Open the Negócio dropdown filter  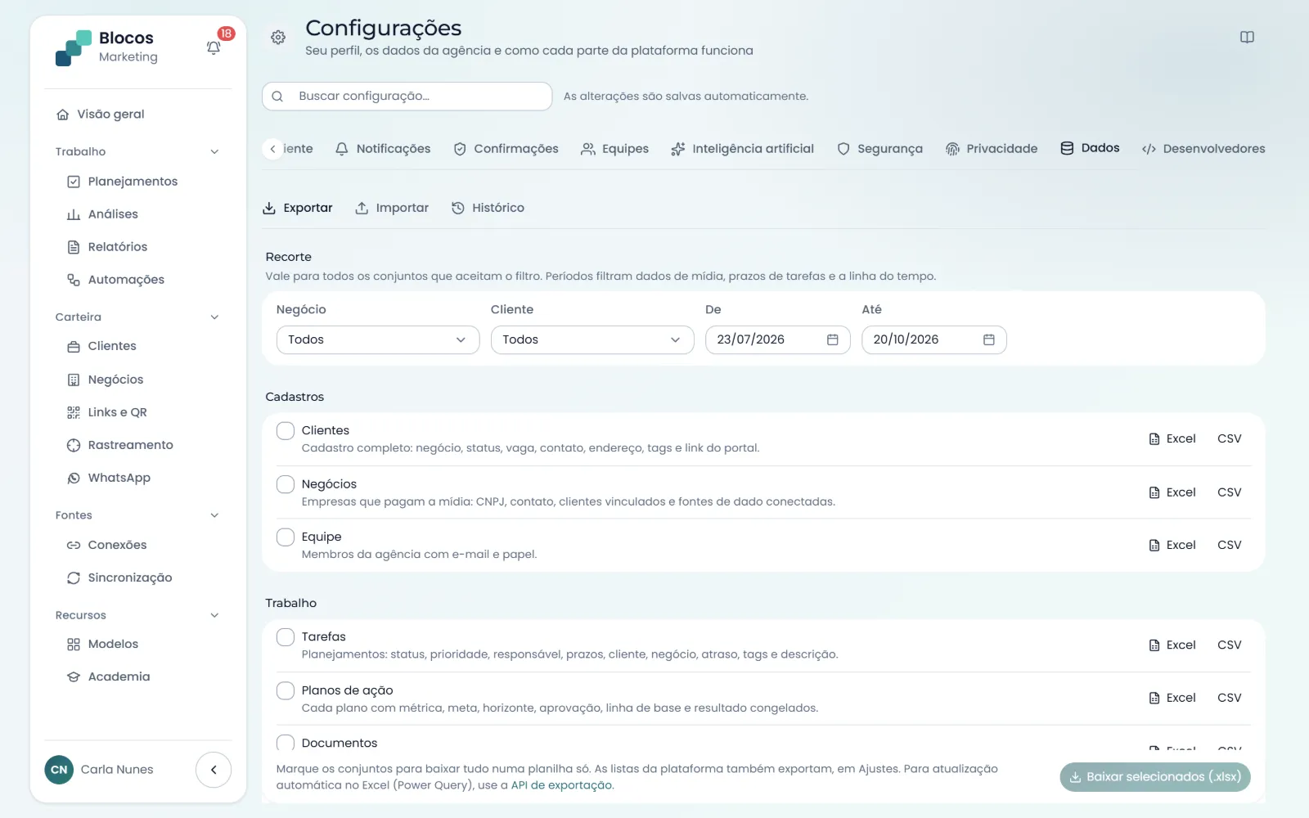coord(378,339)
